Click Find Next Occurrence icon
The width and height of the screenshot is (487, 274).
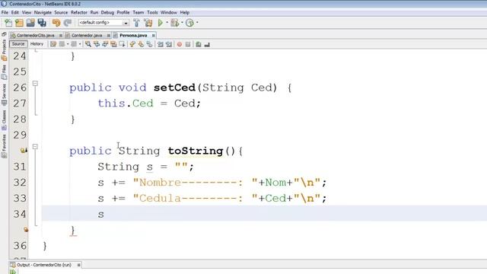[x=105, y=44]
